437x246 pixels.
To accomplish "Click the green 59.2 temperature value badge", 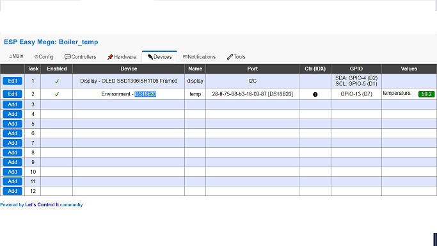I will click(x=426, y=94).
